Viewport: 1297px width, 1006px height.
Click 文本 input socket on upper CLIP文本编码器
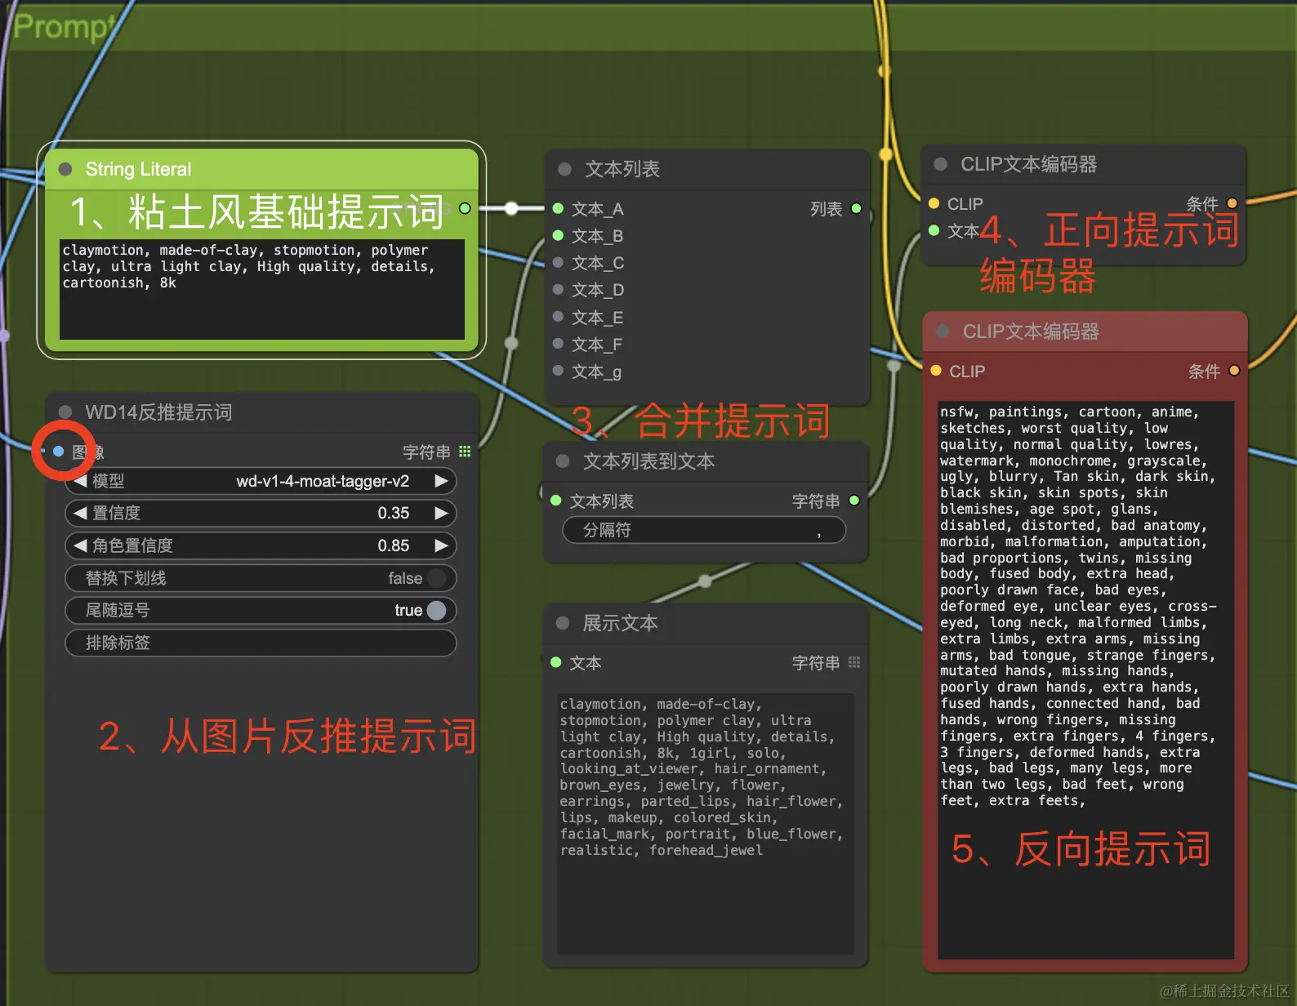934,230
